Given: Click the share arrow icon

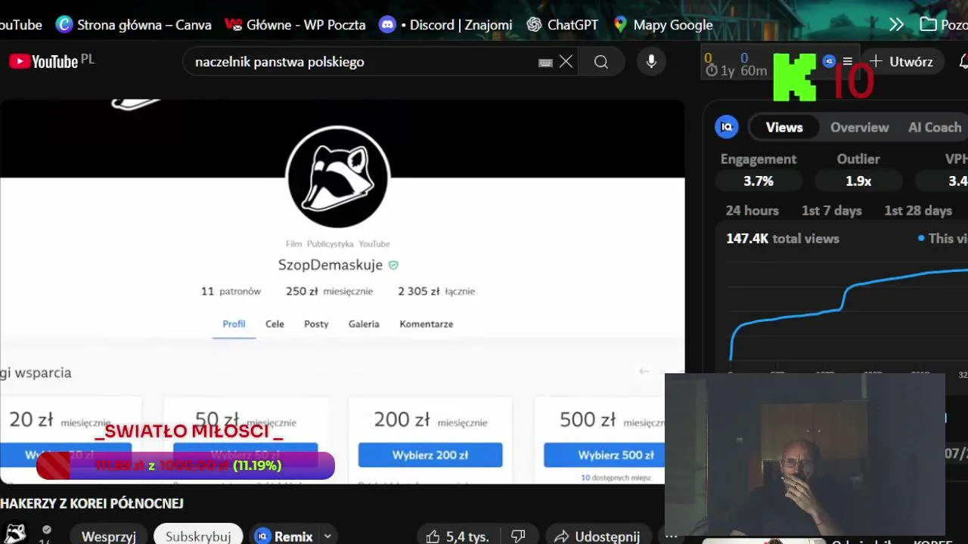Looking at the screenshot, I should click(x=561, y=536).
